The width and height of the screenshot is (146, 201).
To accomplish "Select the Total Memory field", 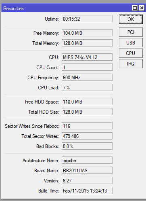I will (x=87, y=43).
